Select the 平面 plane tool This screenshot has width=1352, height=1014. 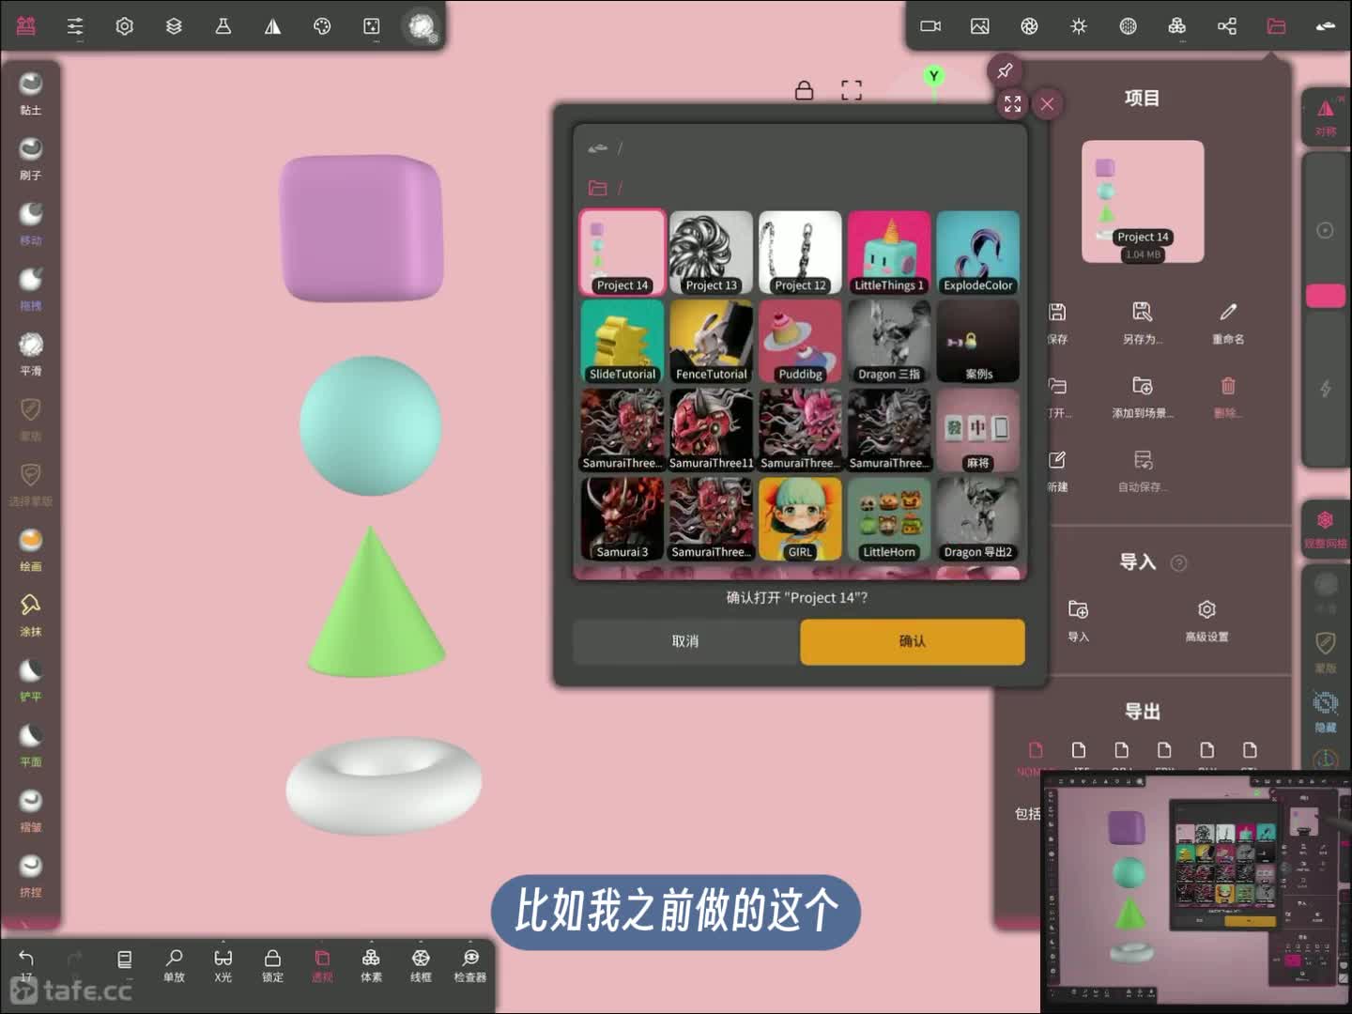[x=31, y=744]
